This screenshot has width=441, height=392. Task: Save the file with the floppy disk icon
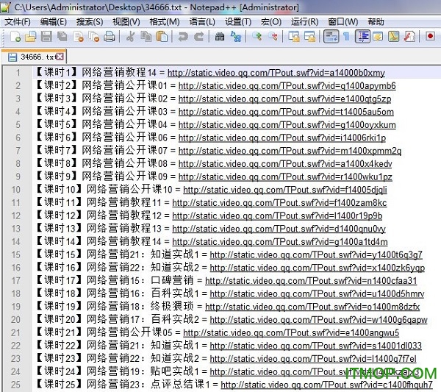[46, 37]
